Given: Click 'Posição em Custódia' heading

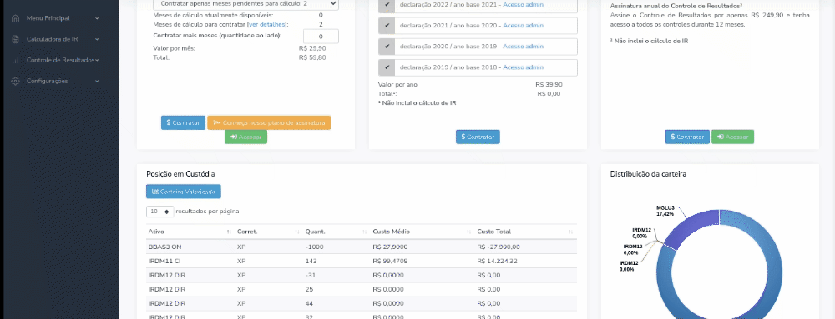Looking at the screenshot, I should (x=180, y=173).
